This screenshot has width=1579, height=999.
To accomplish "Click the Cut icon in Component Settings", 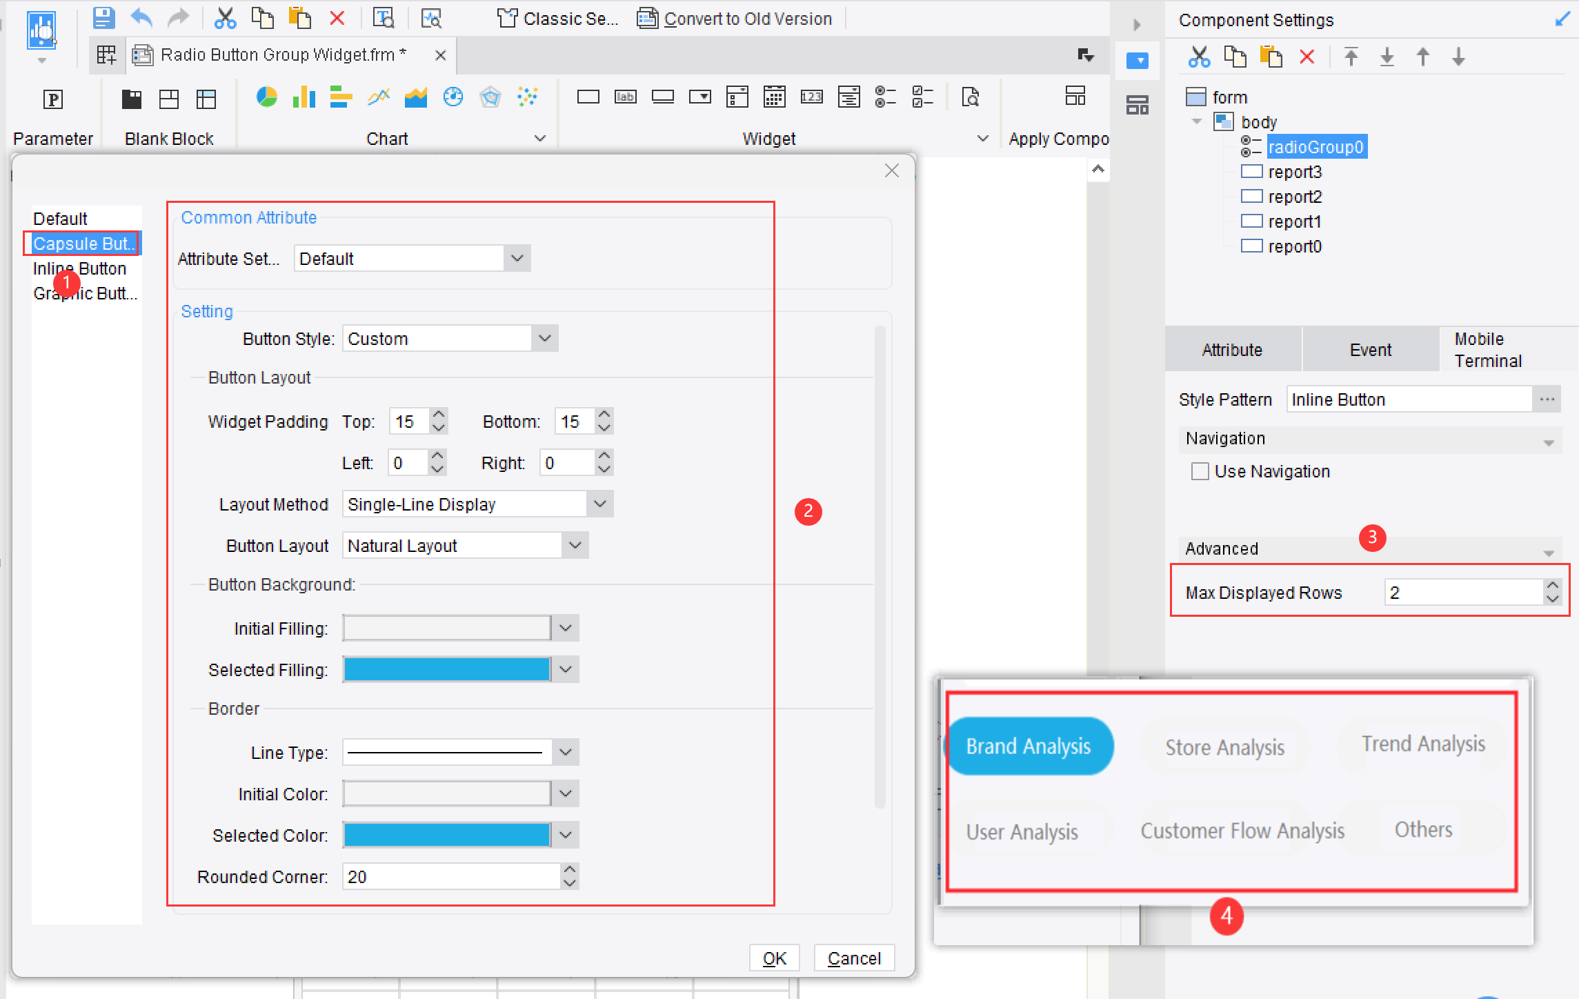I will coord(1199,57).
